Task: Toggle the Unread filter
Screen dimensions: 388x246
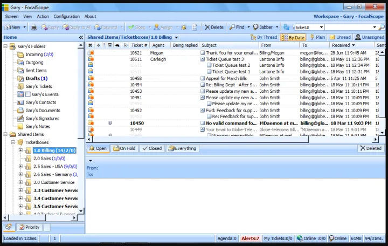Action: (340, 37)
